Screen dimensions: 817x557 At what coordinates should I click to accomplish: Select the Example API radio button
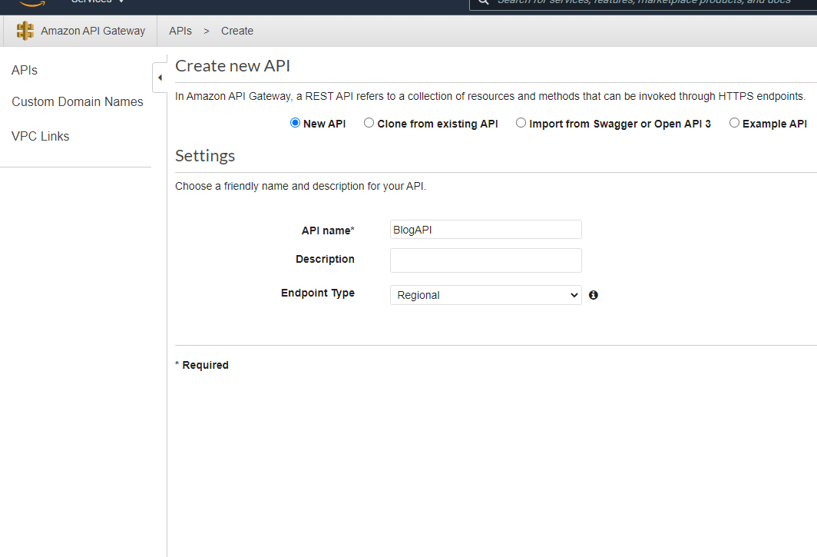point(733,123)
